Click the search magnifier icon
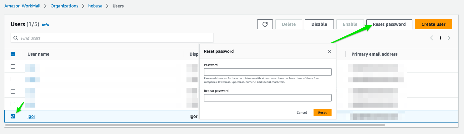 coord(15,38)
